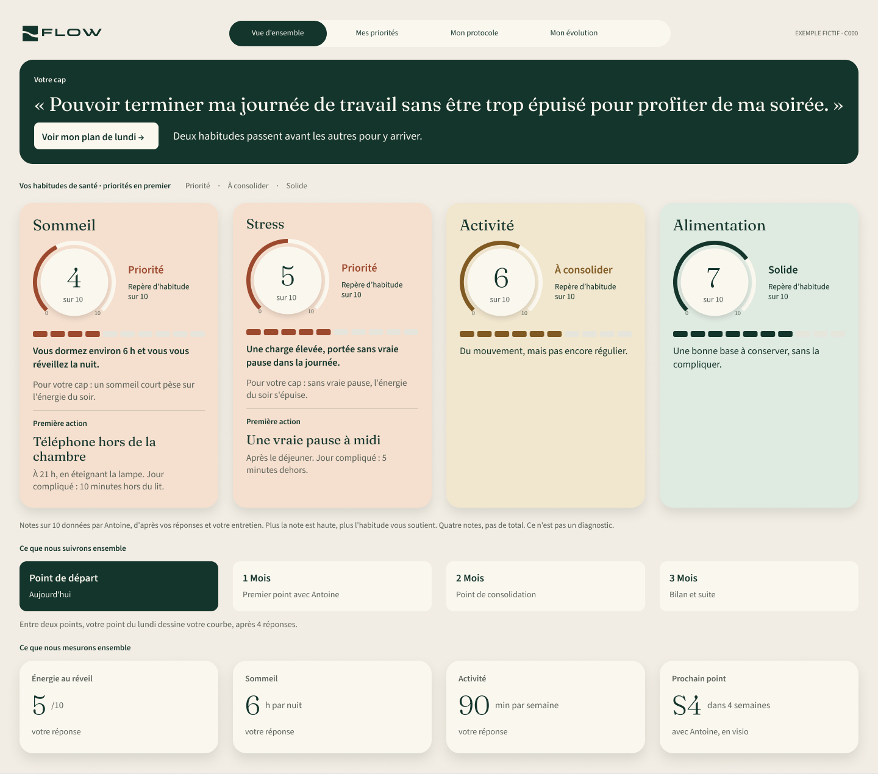Viewport: 878px width, 774px height.
Task: Click Voir mon plan de lundi button
Action: 96,136
